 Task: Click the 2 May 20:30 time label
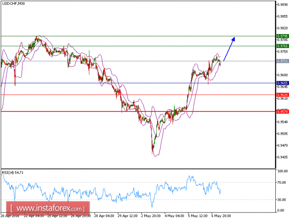(x=151, y=216)
